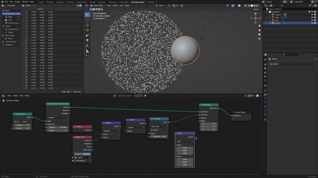Select the Scale tool in viewport toolbar
The height and width of the screenshot is (178, 318).
(x=87, y=35)
